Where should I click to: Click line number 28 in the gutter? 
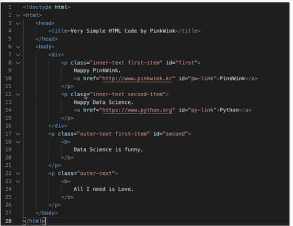(8, 221)
